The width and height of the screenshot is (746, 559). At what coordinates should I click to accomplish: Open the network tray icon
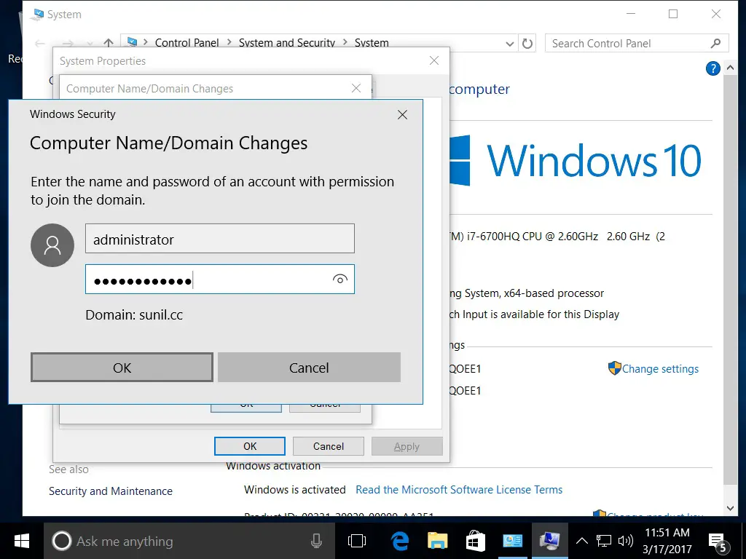(x=604, y=541)
